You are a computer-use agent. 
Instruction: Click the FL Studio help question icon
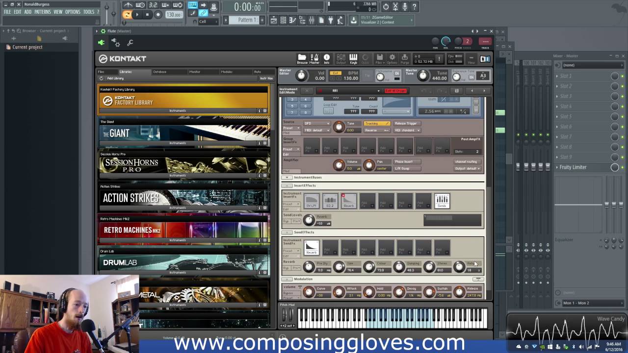point(414,7)
